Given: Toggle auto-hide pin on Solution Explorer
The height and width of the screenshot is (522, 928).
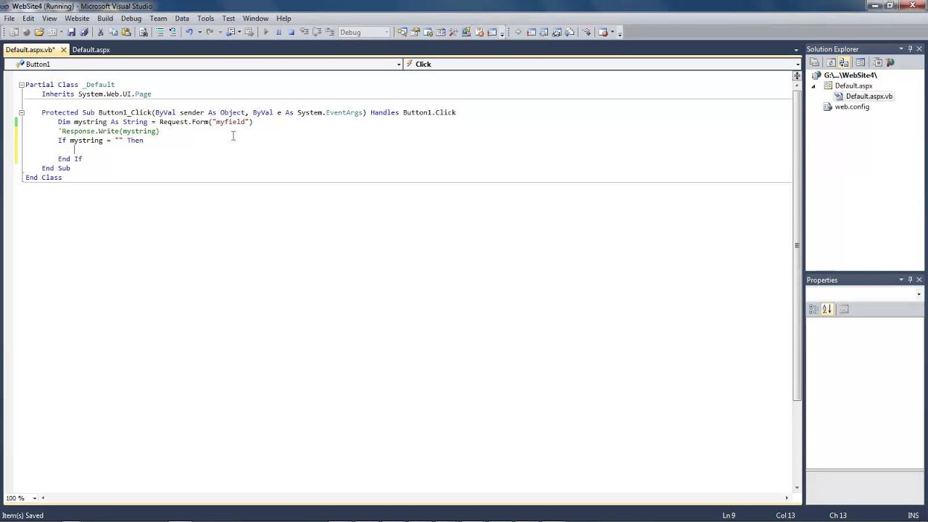Looking at the screenshot, I should pyautogui.click(x=910, y=49).
